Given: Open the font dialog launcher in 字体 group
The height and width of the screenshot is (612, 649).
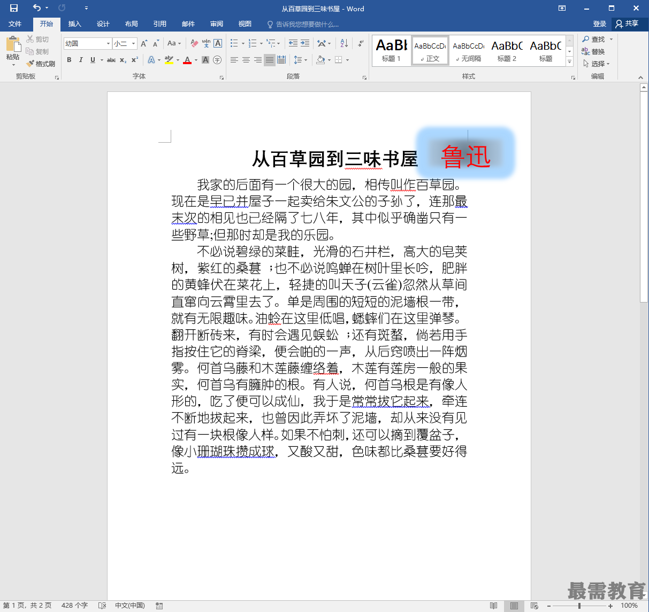Looking at the screenshot, I should point(222,78).
